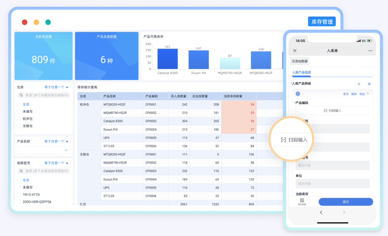Tap the plus icon beside 入库产品明细
388x236 pixels.
pos(359,84)
